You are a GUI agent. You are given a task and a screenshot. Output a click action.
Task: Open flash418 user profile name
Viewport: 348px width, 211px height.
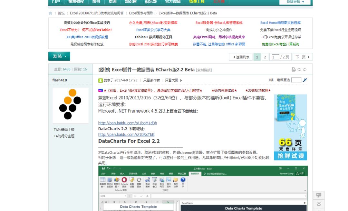point(60,80)
